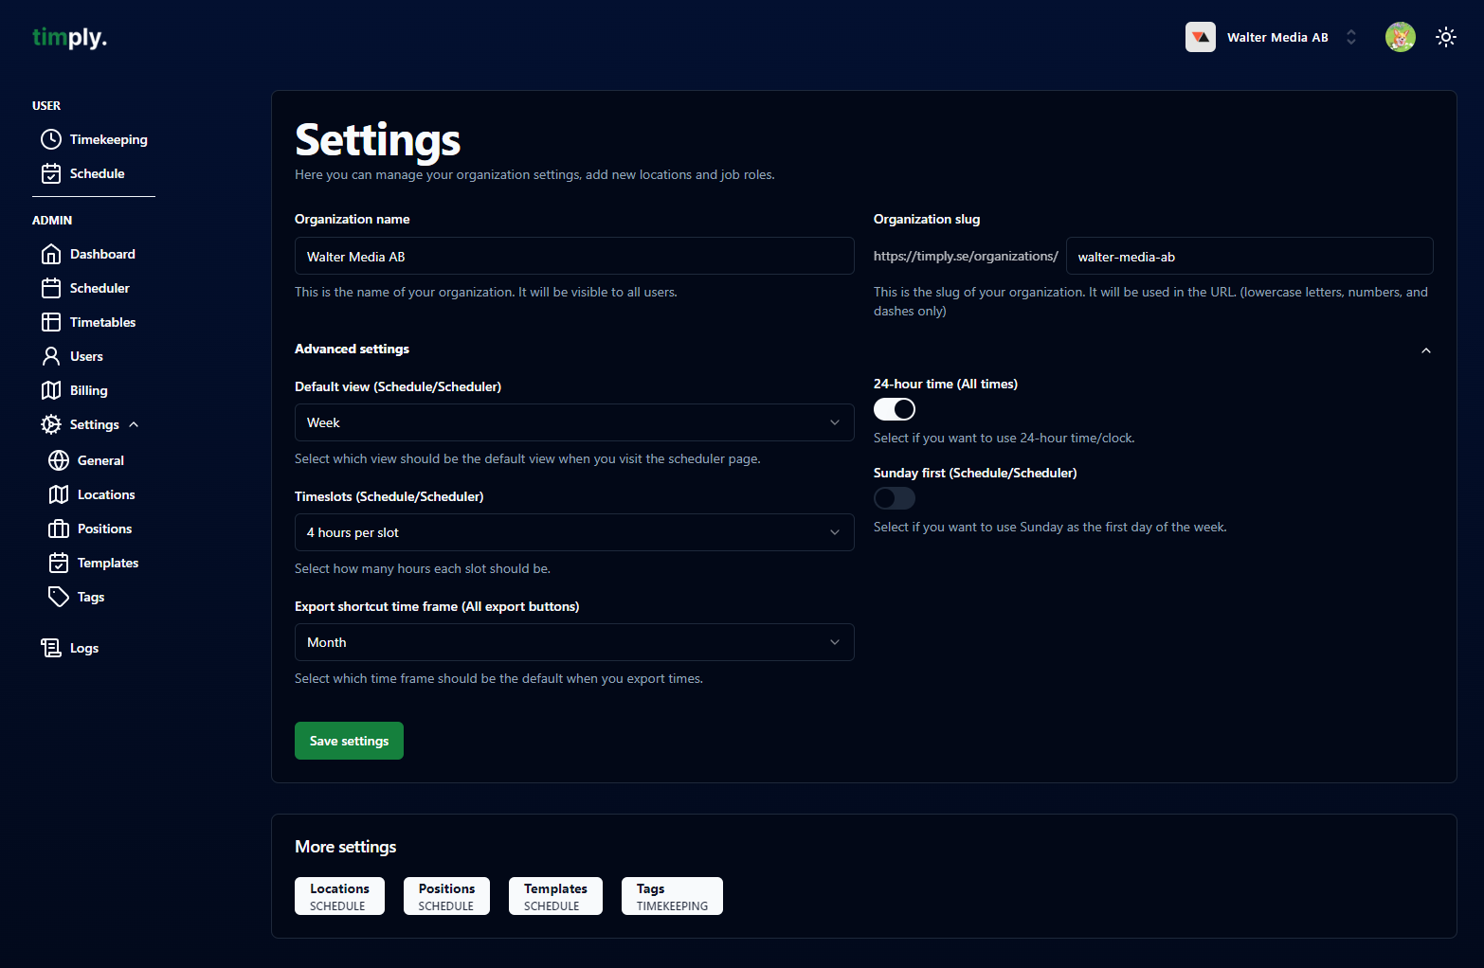The height and width of the screenshot is (968, 1484).
Task: Click the Billing map icon
Action: tap(51, 390)
